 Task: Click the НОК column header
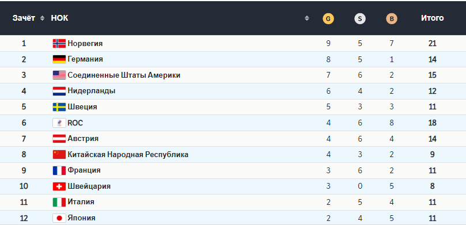pyautogui.click(x=59, y=18)
